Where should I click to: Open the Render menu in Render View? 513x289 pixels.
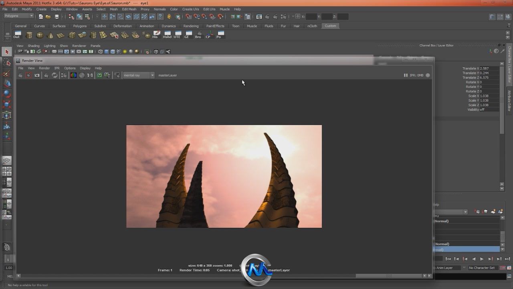pyautogui.click(x=44, y=68)
